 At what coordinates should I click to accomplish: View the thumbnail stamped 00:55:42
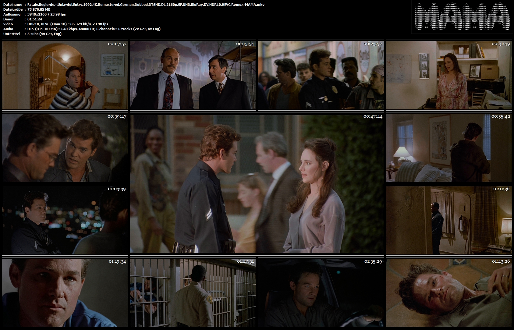449,148
